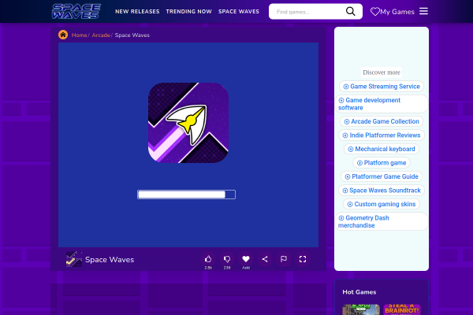Open Game Streaming Service suggestion
This screenshot has width=473, height=315.
(x=382, y=87)
